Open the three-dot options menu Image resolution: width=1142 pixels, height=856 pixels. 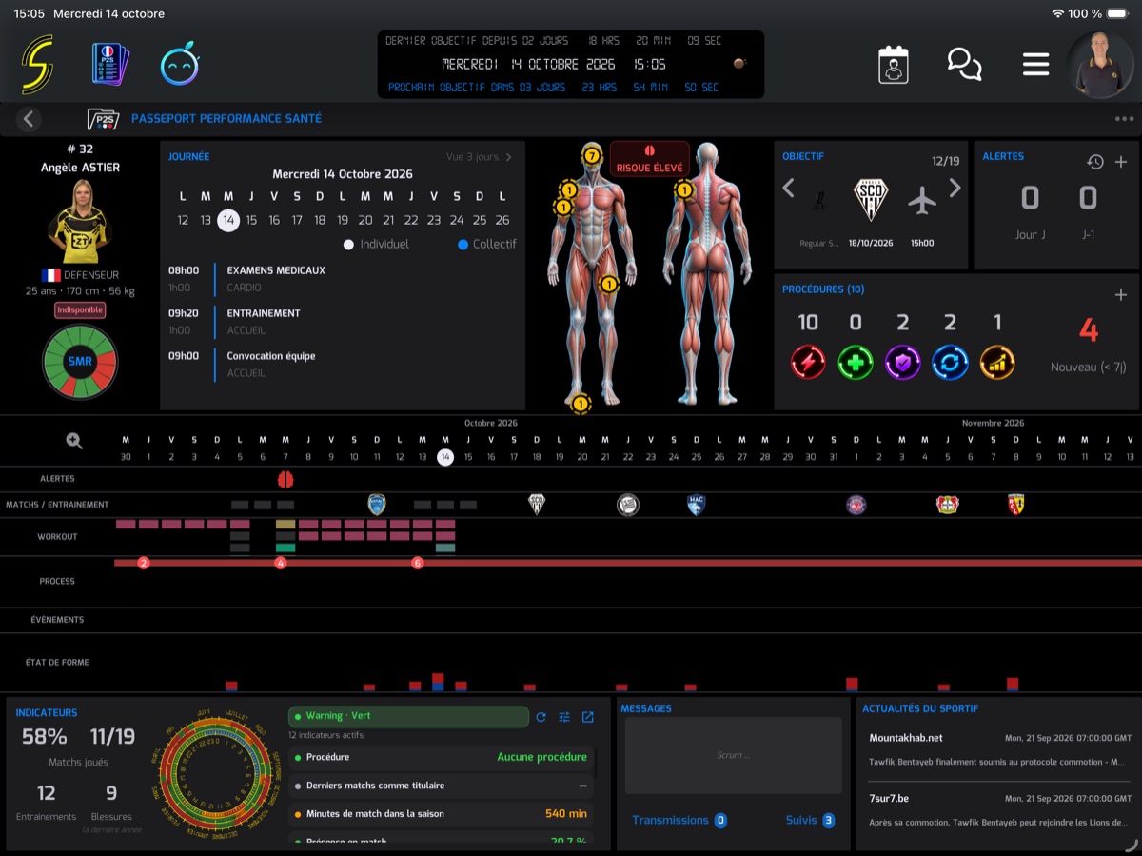click(x=1124, y=119)
